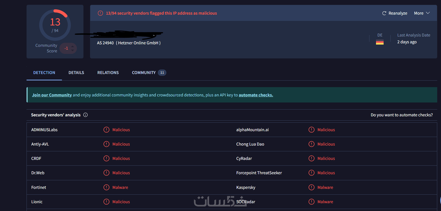
Task: Click the alert icon in the Dr.Web row
Action: coord(106,173)
